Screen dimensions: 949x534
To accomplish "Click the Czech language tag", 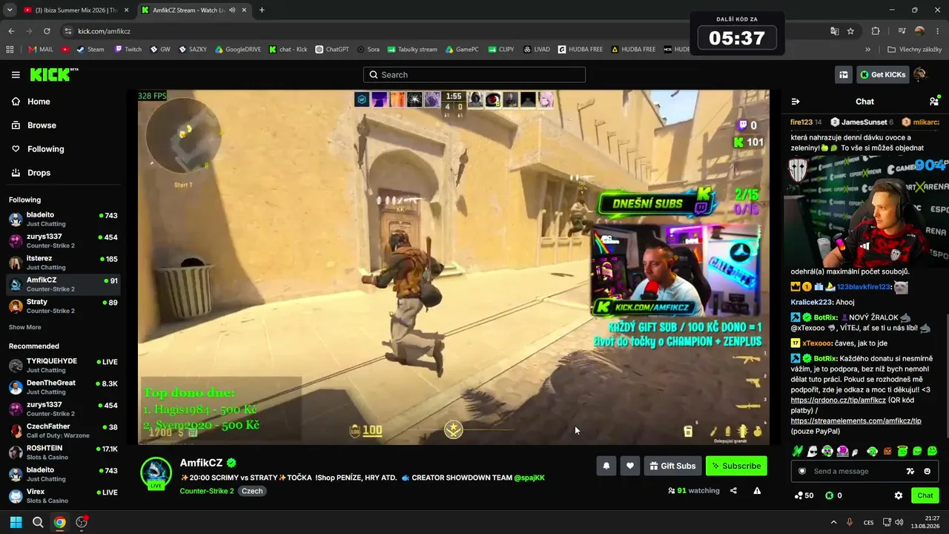I will (252, 491).
